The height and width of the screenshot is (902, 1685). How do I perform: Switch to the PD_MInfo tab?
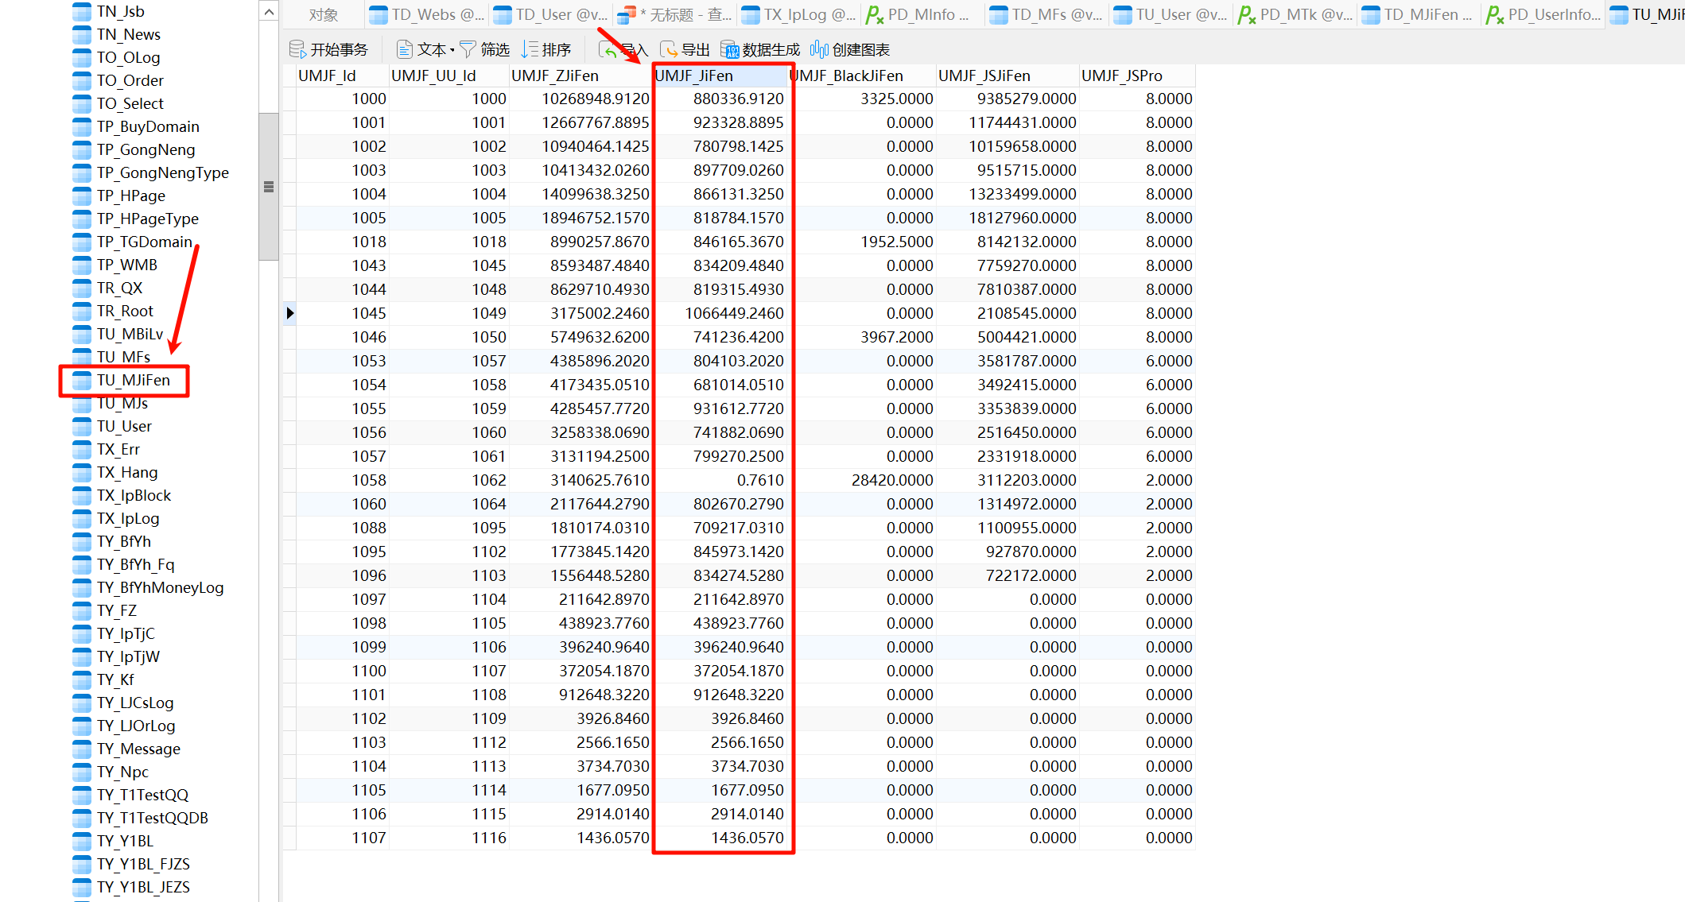pyautogui.click(x=921, y=14)
